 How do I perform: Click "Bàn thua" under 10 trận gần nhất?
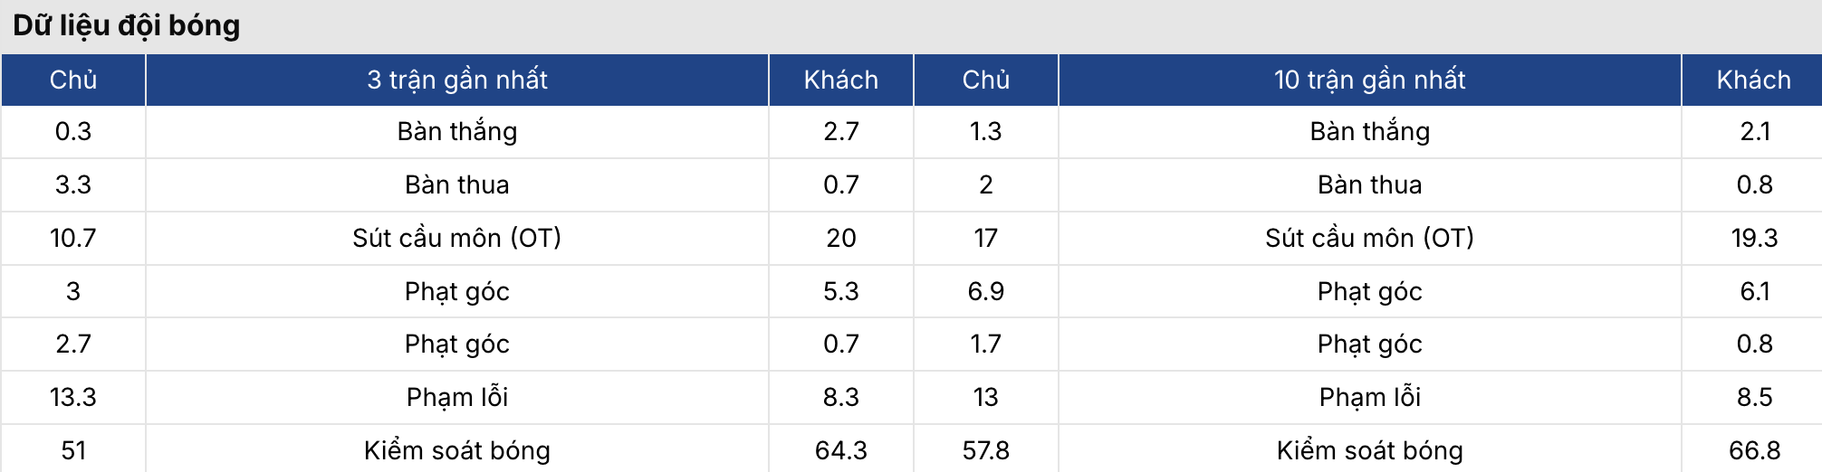[x=1369, y=184]
